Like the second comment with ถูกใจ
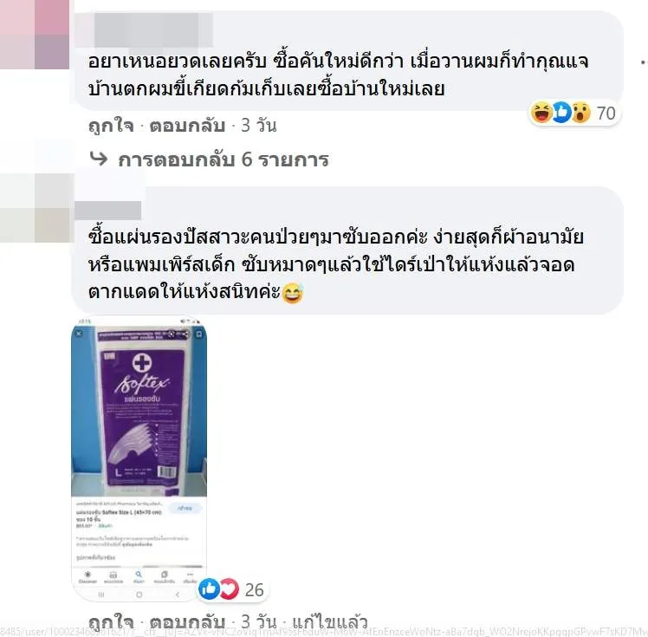648x637 pixels. coord(111,622)
